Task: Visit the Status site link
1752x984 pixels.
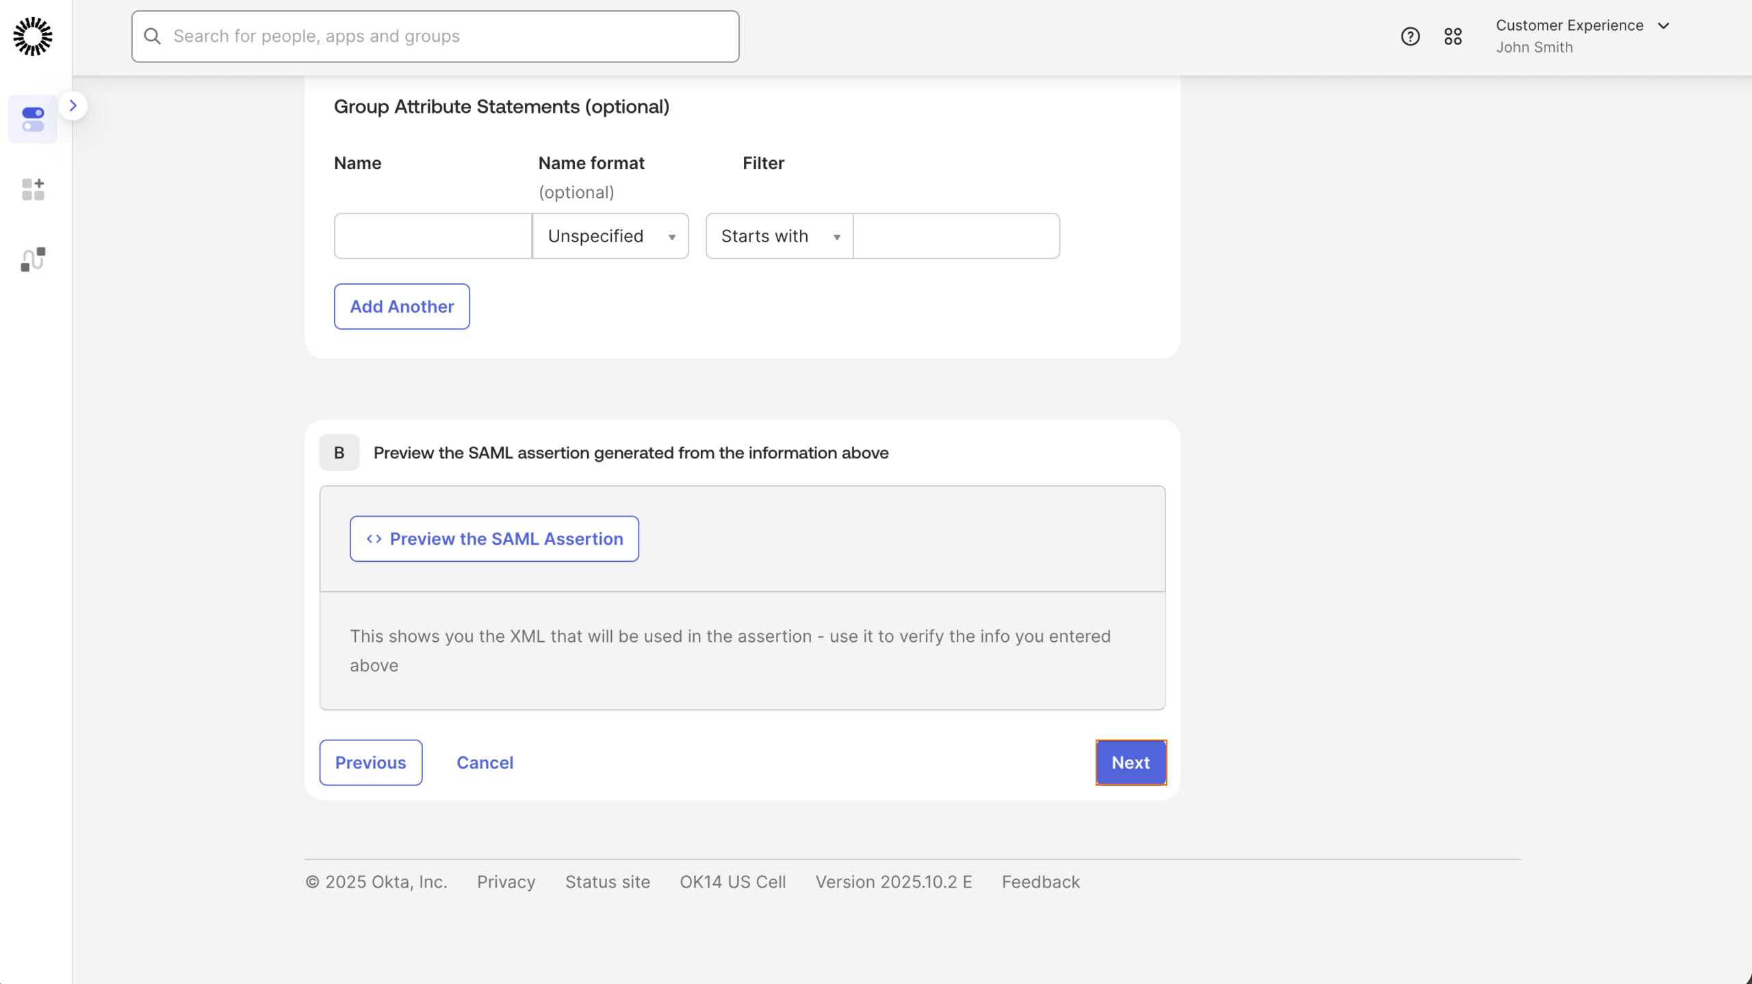Action: point(606,882)
